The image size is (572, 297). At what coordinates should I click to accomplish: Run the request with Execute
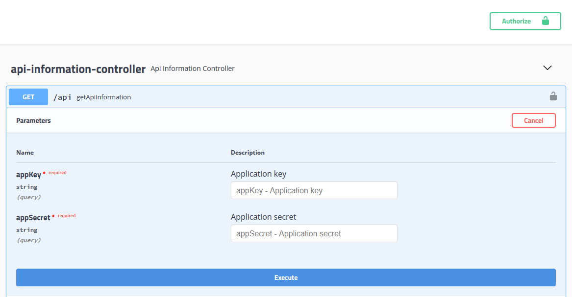point(286,277)
